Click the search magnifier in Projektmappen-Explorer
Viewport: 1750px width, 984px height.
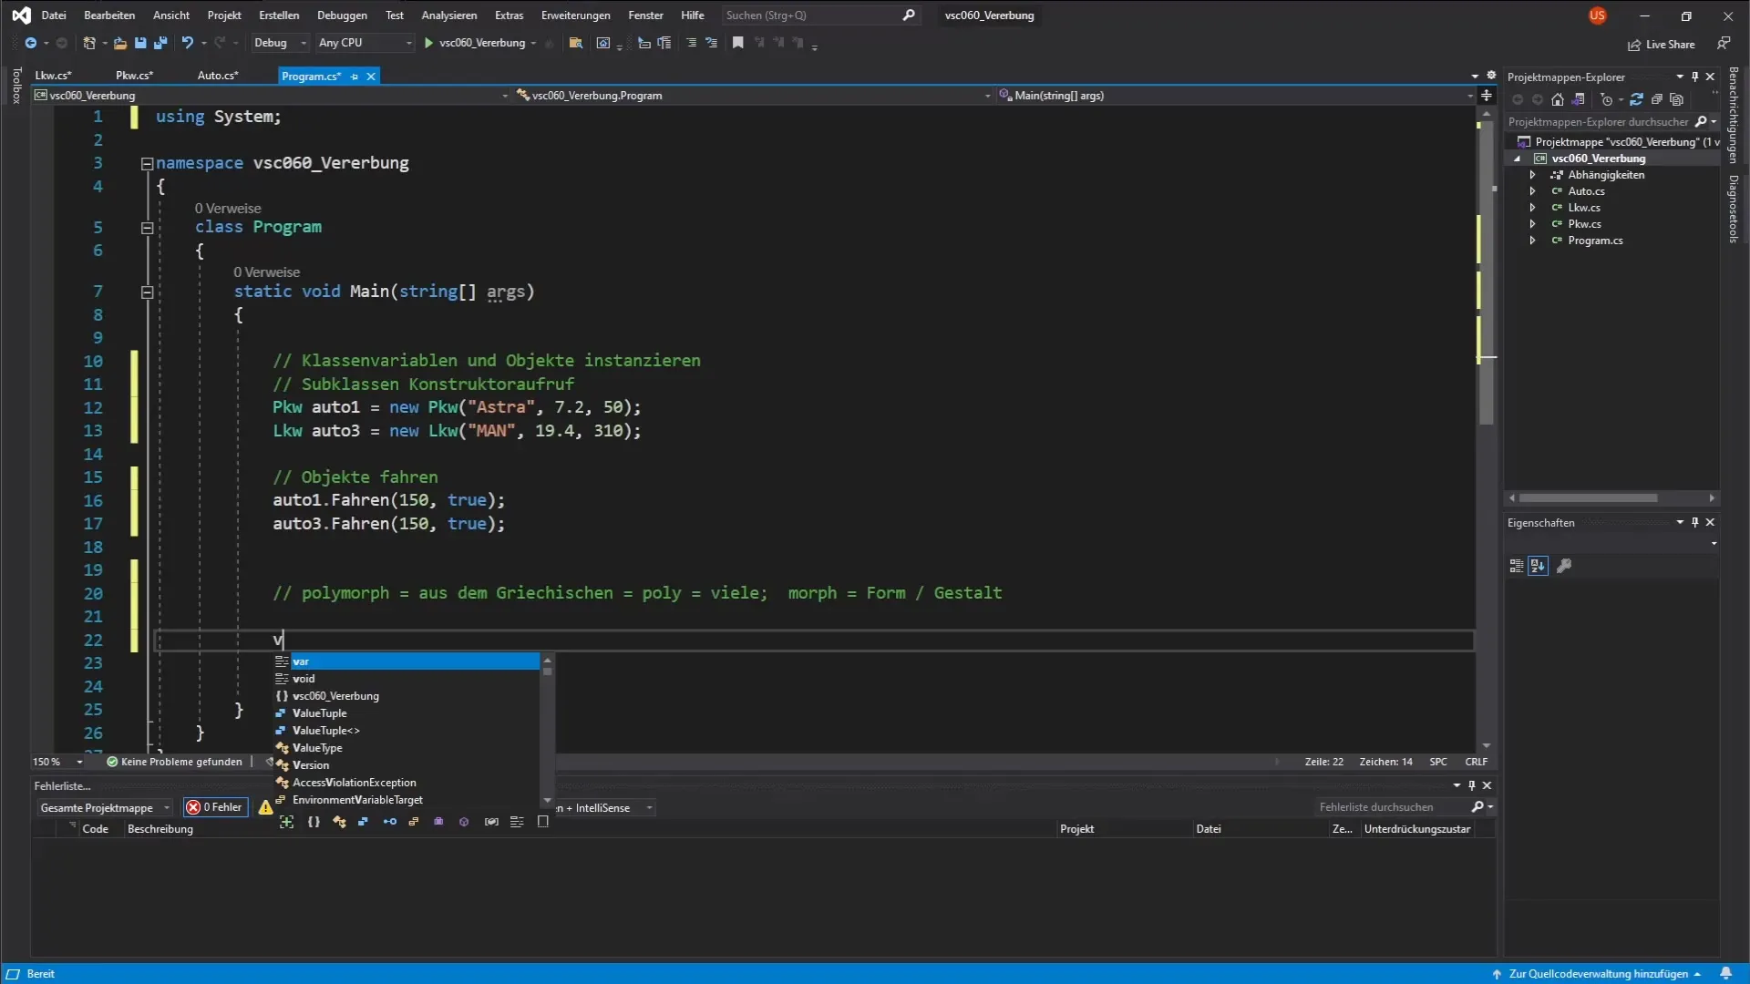pyautogui.click(x=1701, y=121)
